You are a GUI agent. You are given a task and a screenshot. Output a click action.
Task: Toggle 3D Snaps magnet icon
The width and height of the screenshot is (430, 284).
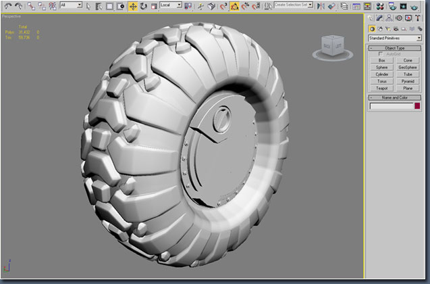click(224, 6)
